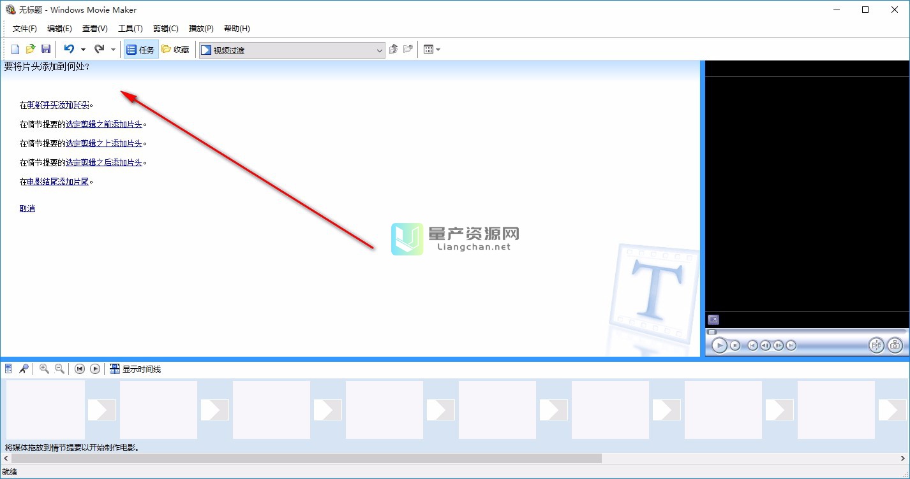Screen dimensions: 910x479
Task: Zoom in on the timeline with magnifier plus
Action: 44,369
